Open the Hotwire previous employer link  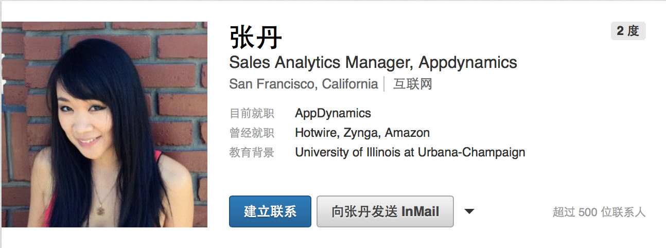[316, 133]
